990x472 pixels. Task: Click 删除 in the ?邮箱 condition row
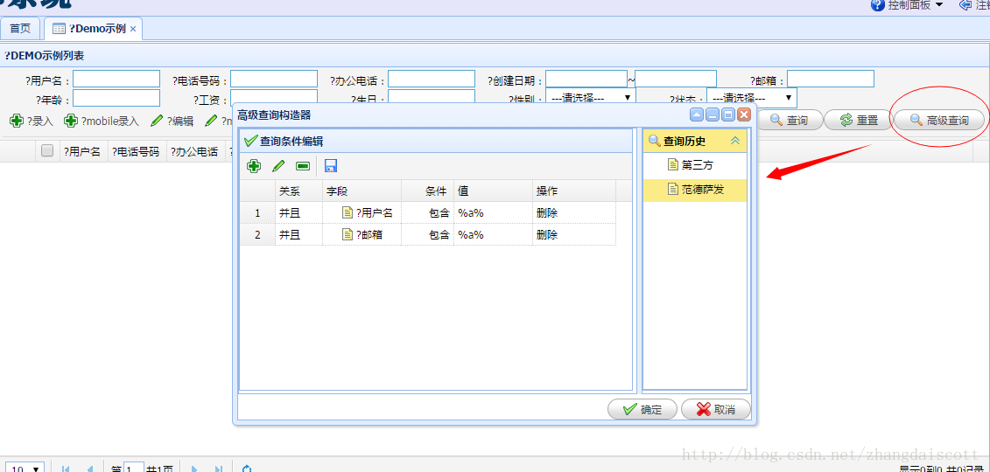coord(547,234)
